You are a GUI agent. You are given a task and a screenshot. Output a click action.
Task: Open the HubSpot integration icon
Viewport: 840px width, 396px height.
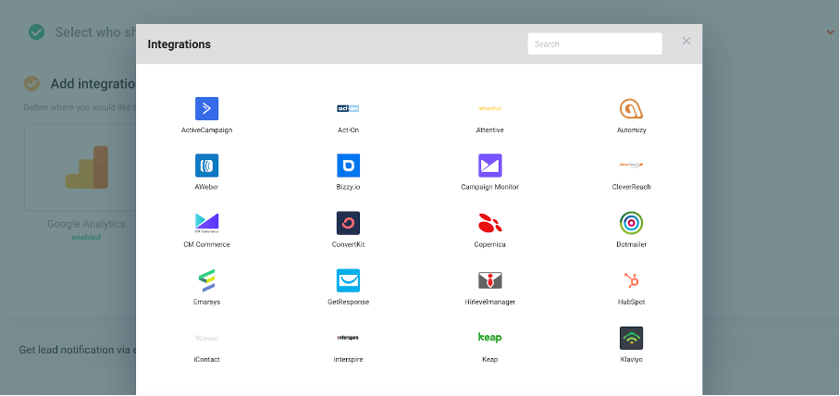point(632,280)
